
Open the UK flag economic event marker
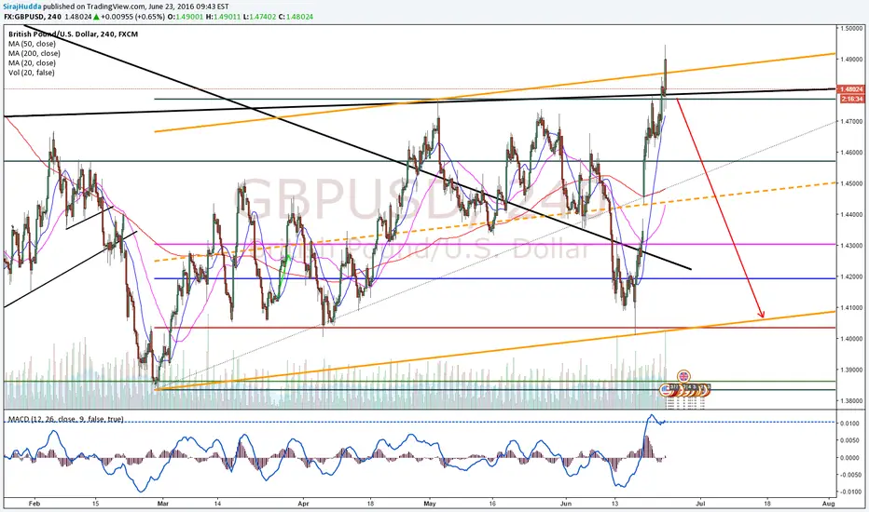pos(683,375)
